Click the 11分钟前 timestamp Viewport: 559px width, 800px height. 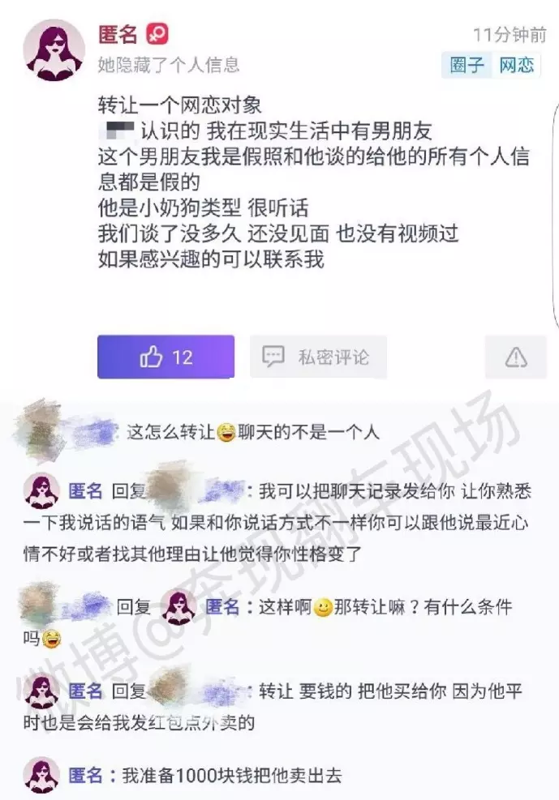[x=509, y=35]
